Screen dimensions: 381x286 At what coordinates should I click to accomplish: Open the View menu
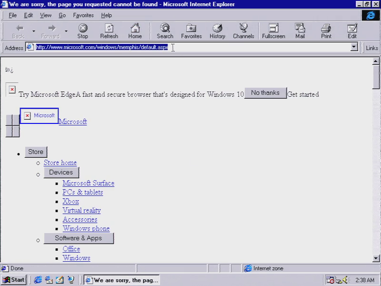[46, 15]
